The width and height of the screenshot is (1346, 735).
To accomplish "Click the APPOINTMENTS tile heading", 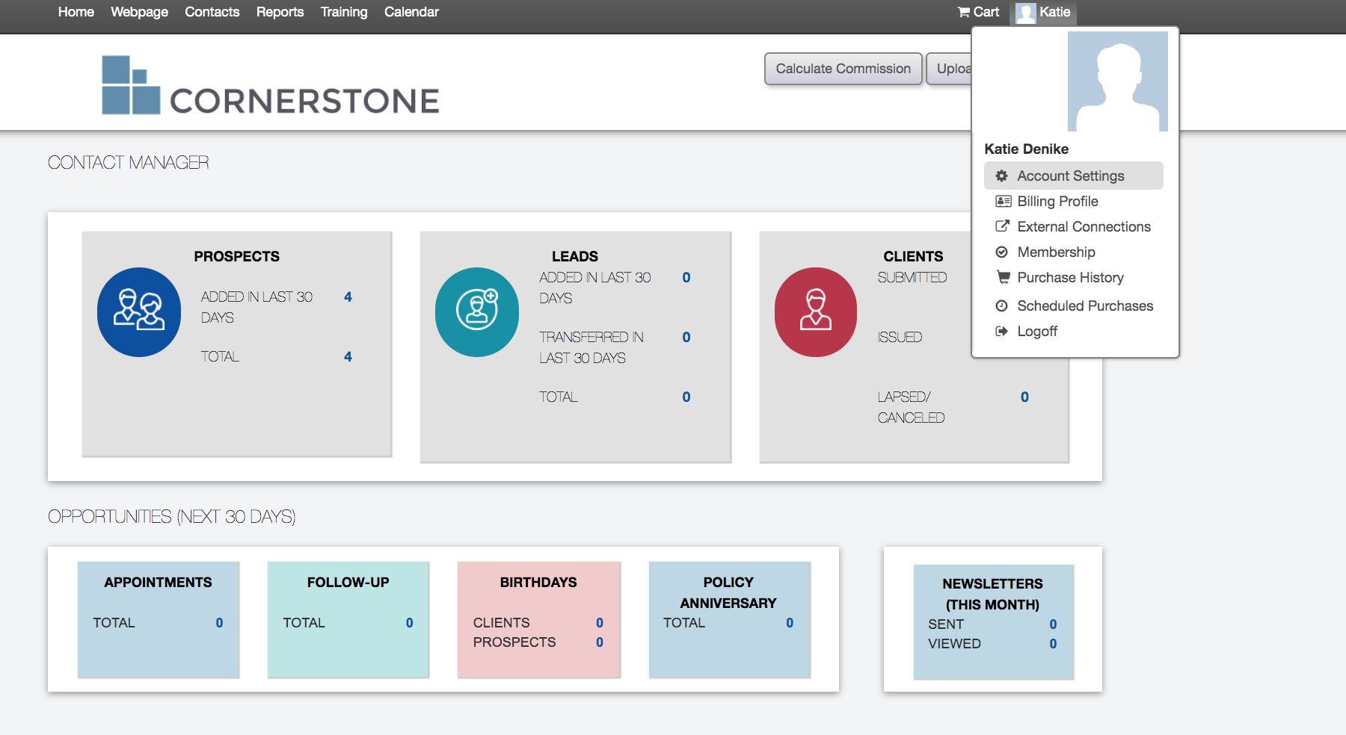I will point(158,582).
